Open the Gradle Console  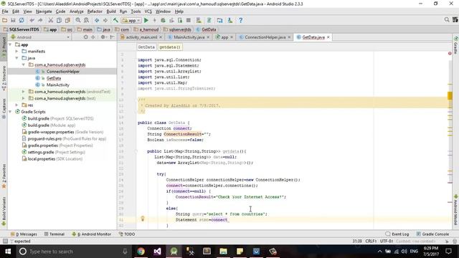(432, 234)
